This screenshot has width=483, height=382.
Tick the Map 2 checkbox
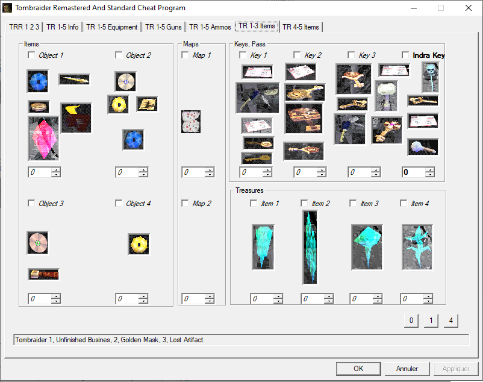(x=185, y=203)
